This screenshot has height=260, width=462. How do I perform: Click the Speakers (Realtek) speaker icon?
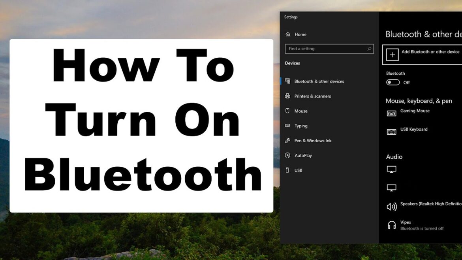391,206
